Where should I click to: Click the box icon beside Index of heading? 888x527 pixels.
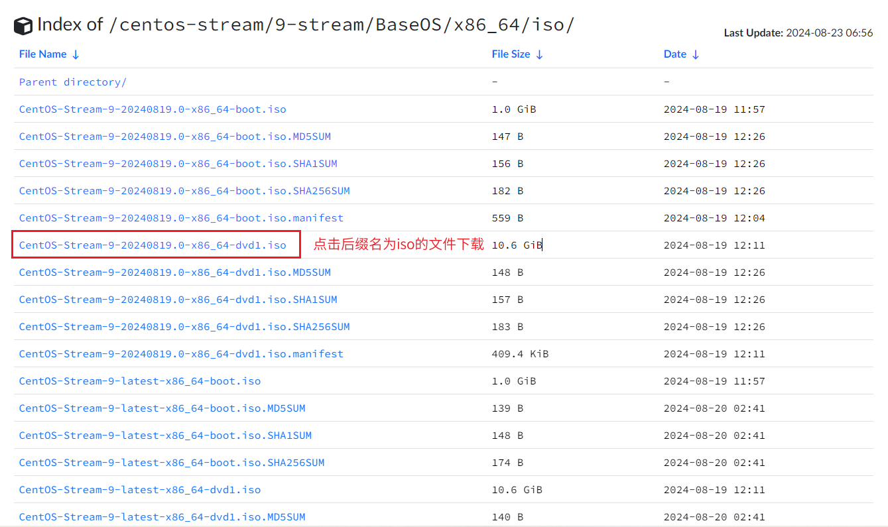coord(23,26)
